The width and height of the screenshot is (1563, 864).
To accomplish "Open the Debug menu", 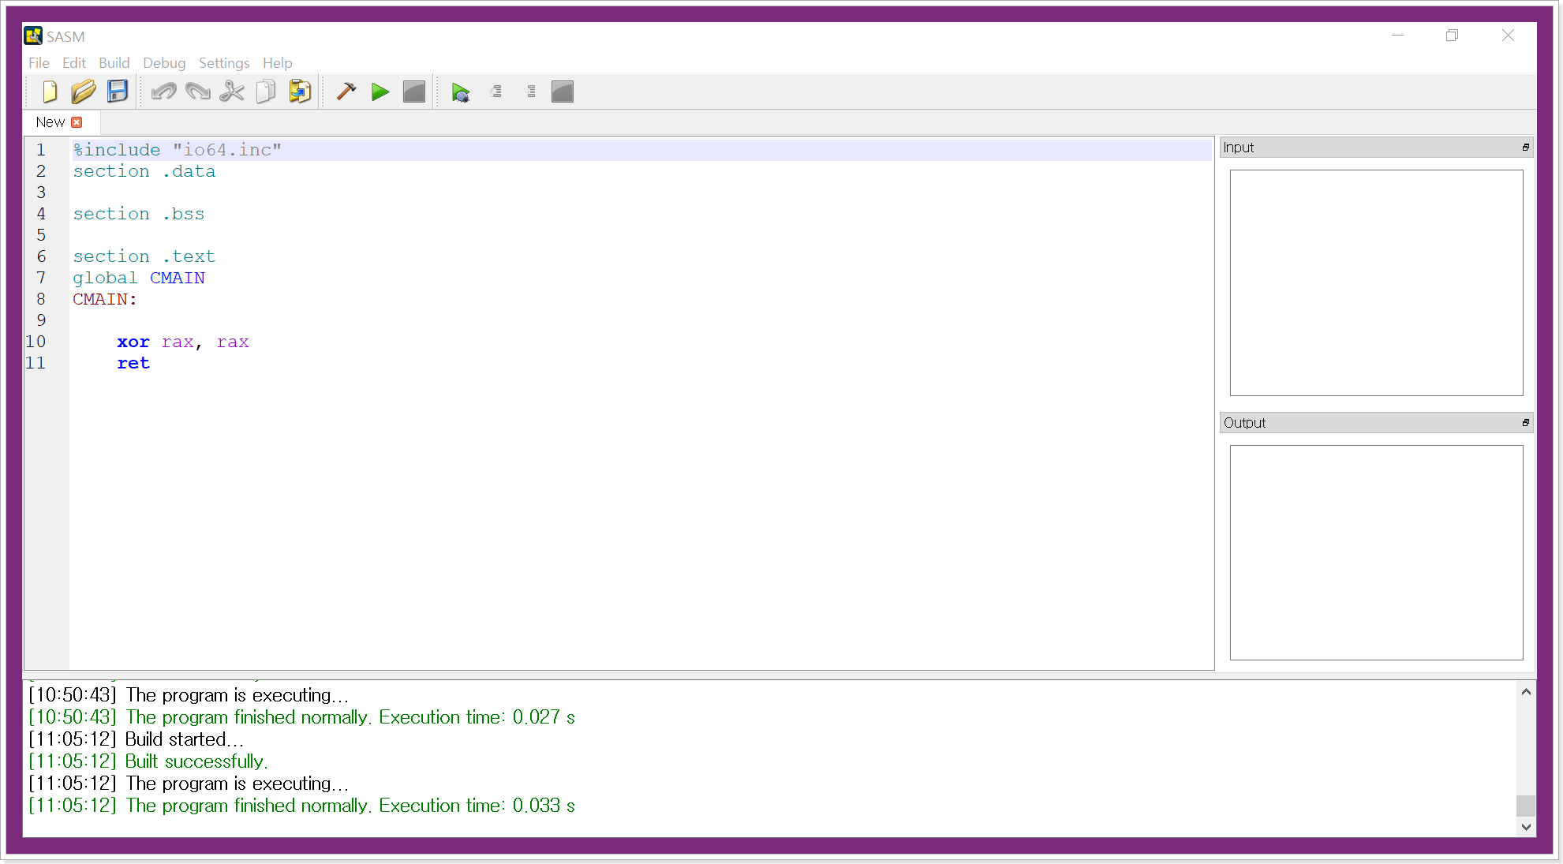I will tap(164, 63).
